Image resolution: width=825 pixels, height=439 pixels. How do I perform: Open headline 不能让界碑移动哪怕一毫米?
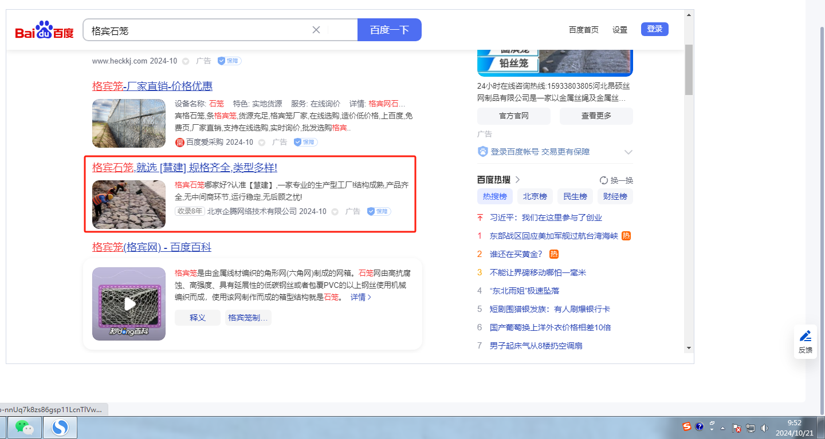point(538,272)
